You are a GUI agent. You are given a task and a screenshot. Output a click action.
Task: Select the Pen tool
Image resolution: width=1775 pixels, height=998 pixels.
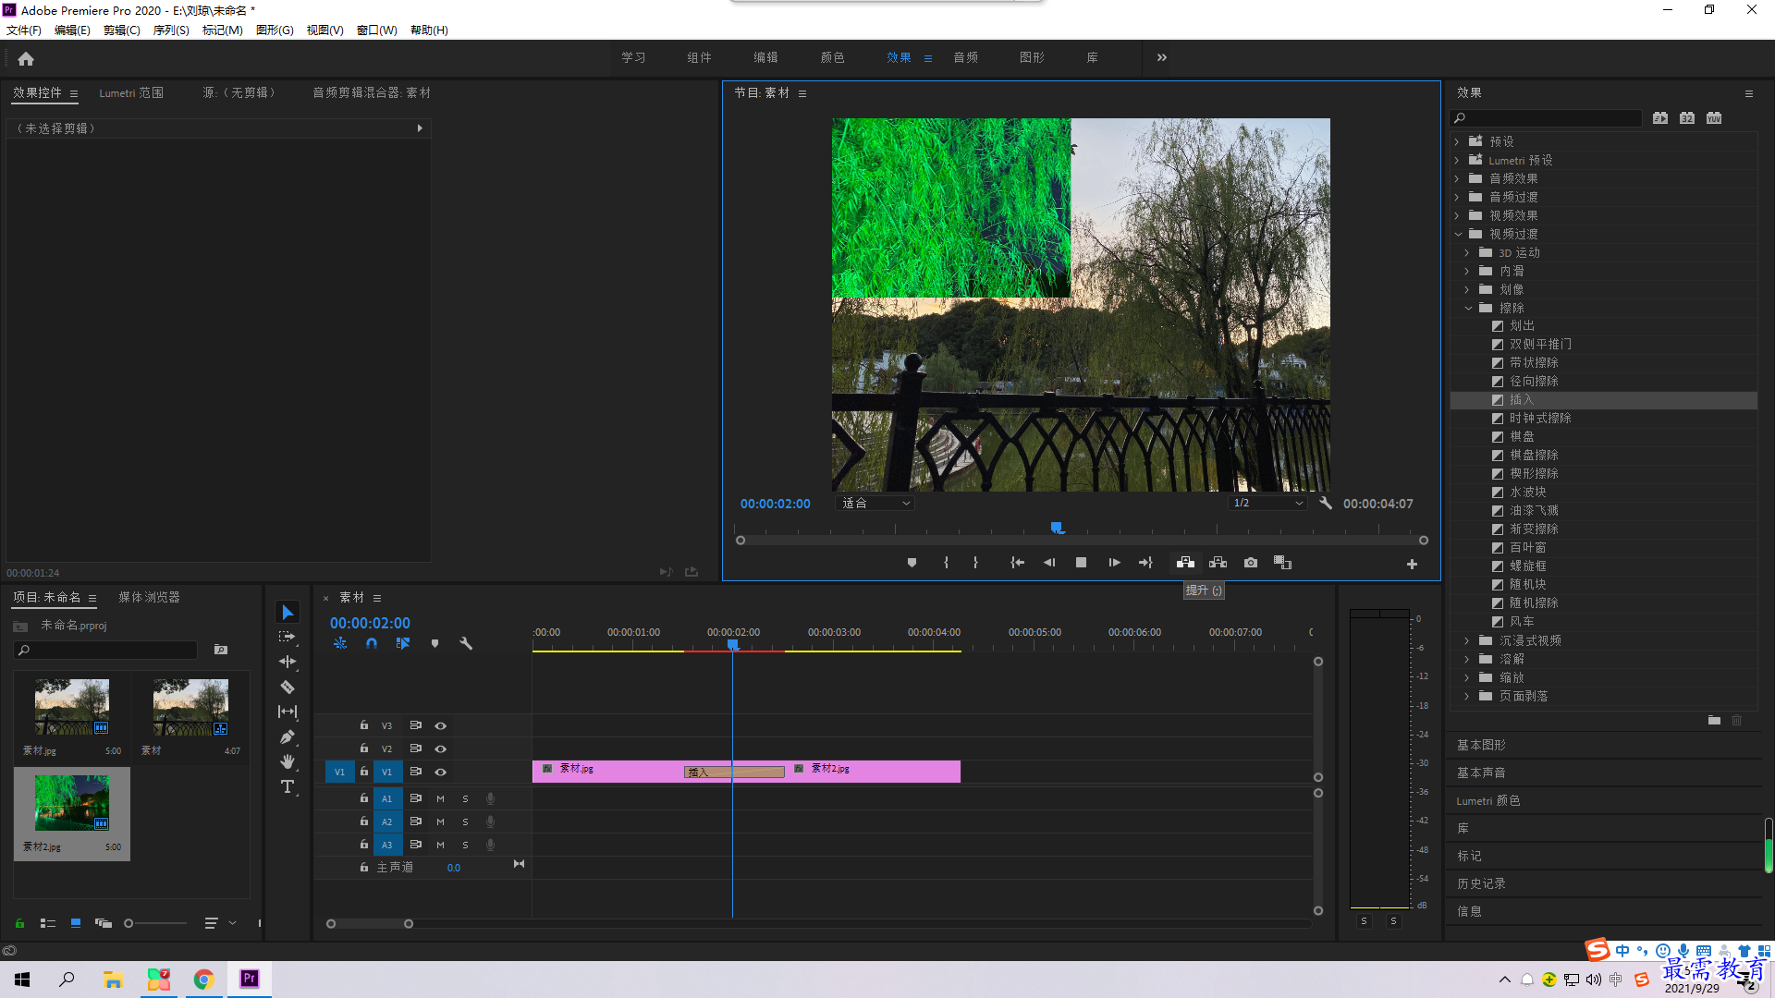pyautogui.click(x=288, y=736)
